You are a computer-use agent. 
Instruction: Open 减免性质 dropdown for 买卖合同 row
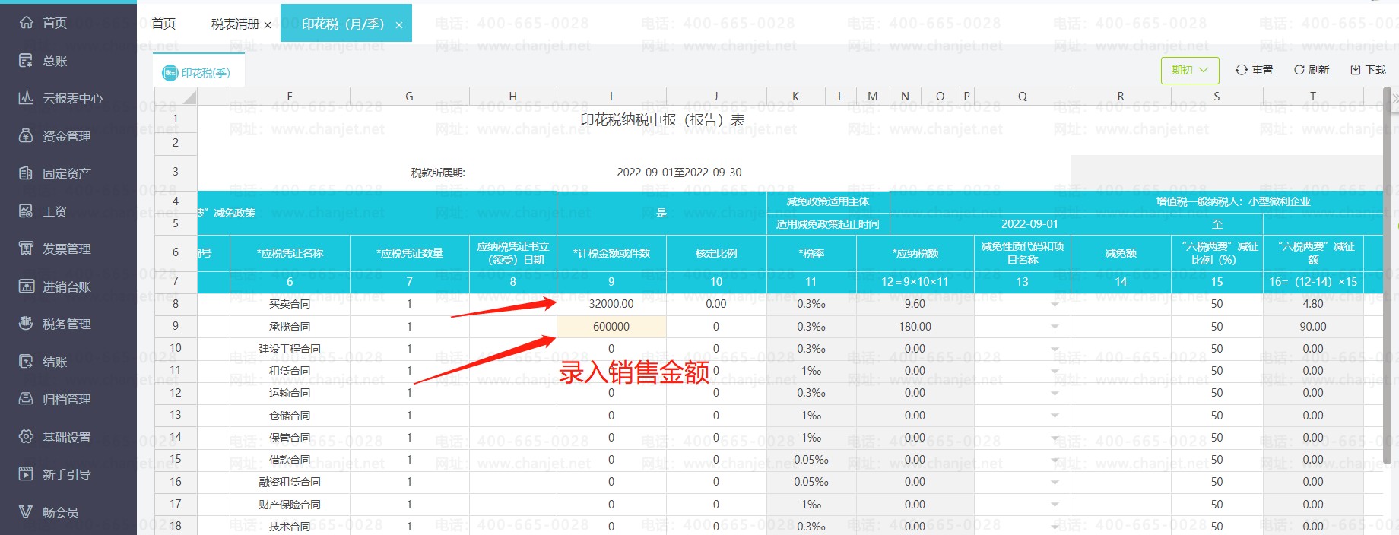[1055, 305]
